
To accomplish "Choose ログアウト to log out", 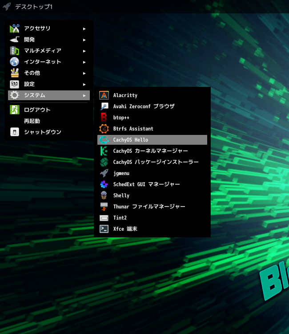I will (x=49, y=110).
